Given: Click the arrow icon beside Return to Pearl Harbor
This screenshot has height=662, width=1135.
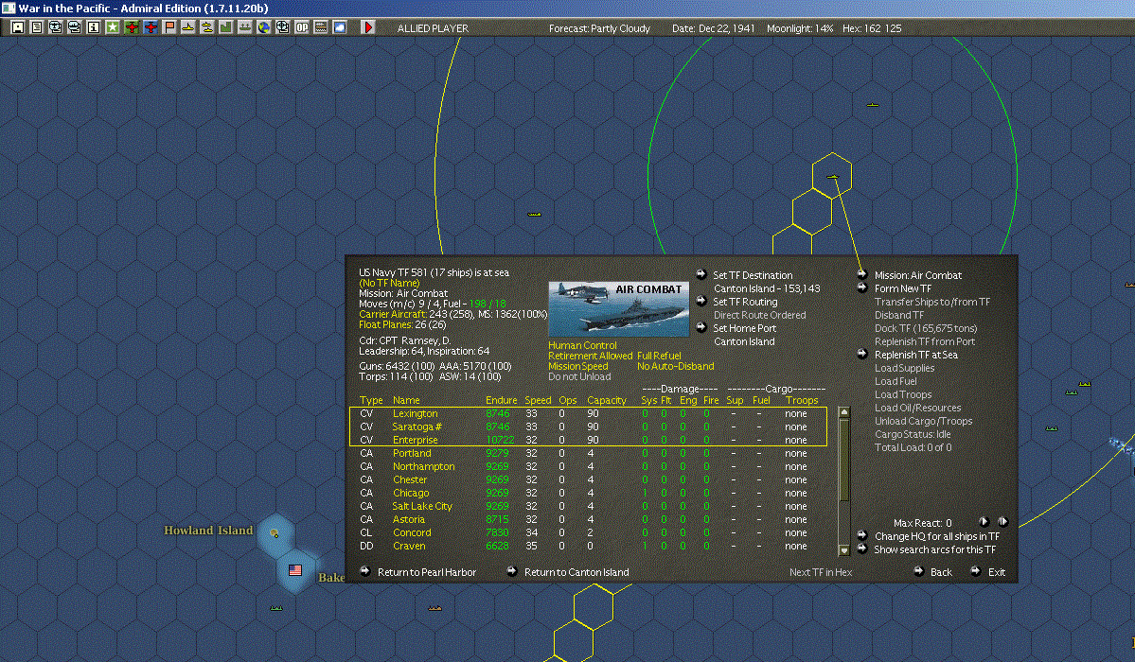Looking at the screenshot, I should click(x=365, y=571).
